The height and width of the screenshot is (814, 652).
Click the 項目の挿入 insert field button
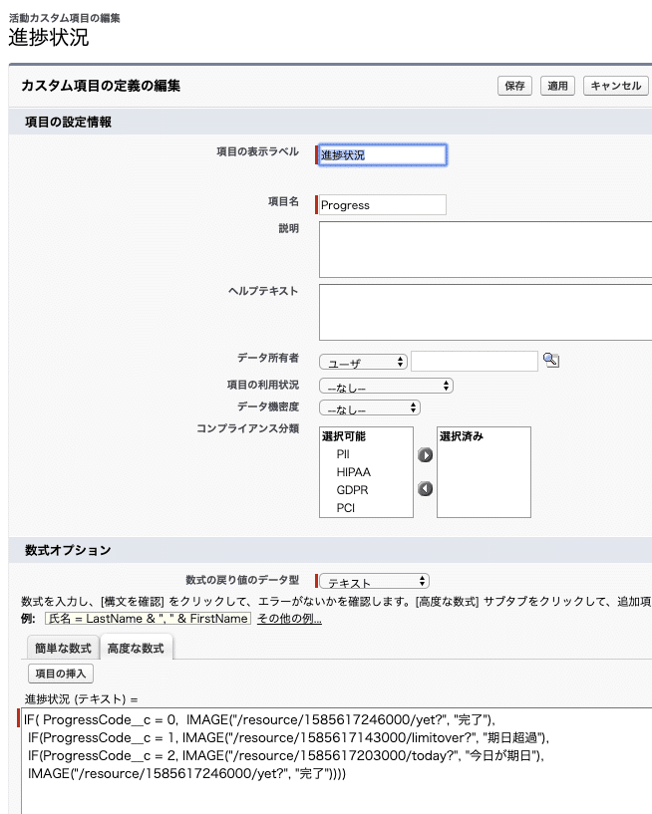60,674
